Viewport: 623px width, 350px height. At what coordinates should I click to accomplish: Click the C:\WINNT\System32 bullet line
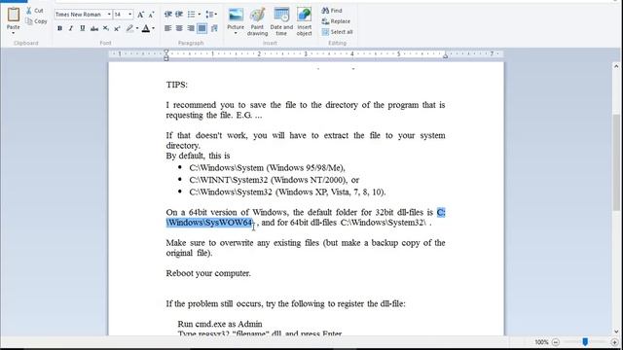(x=275, y=180)
